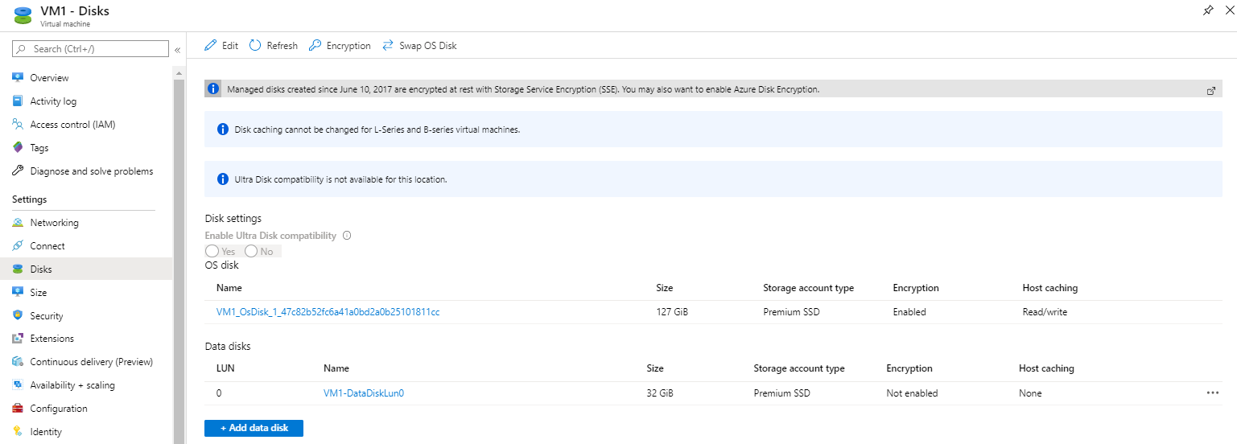Close the VM1 Disks blade
The width and height of the screenshot is (1237, 444).
click(x=1229, y=10)
